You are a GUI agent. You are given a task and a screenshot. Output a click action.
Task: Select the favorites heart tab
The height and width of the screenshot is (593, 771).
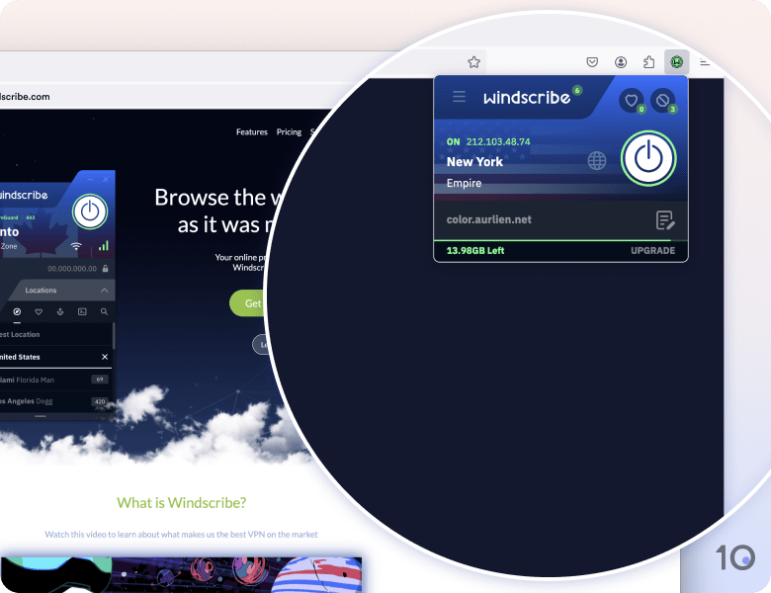(39, 311)
